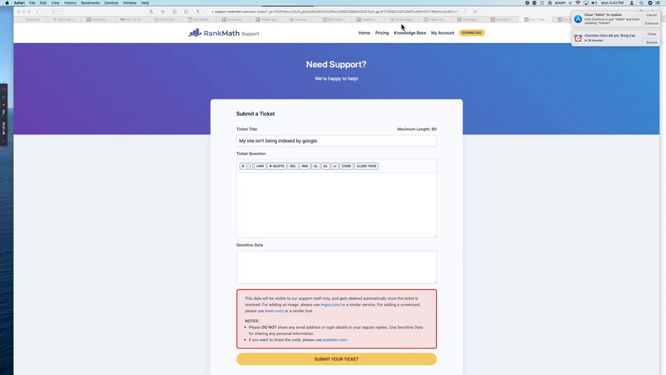Open the View menu

tap(55, 3)
